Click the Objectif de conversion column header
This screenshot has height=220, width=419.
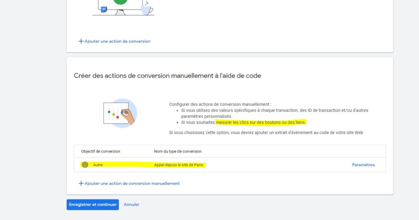click(101, 151)
